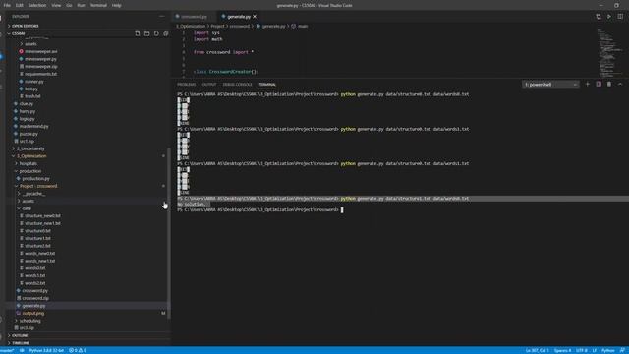Image resolution: width=629 pixels, height=354 pixels.
Task: Collapse the Project - crossword folder
Action: pyautogui.click(x=38, y=186)
